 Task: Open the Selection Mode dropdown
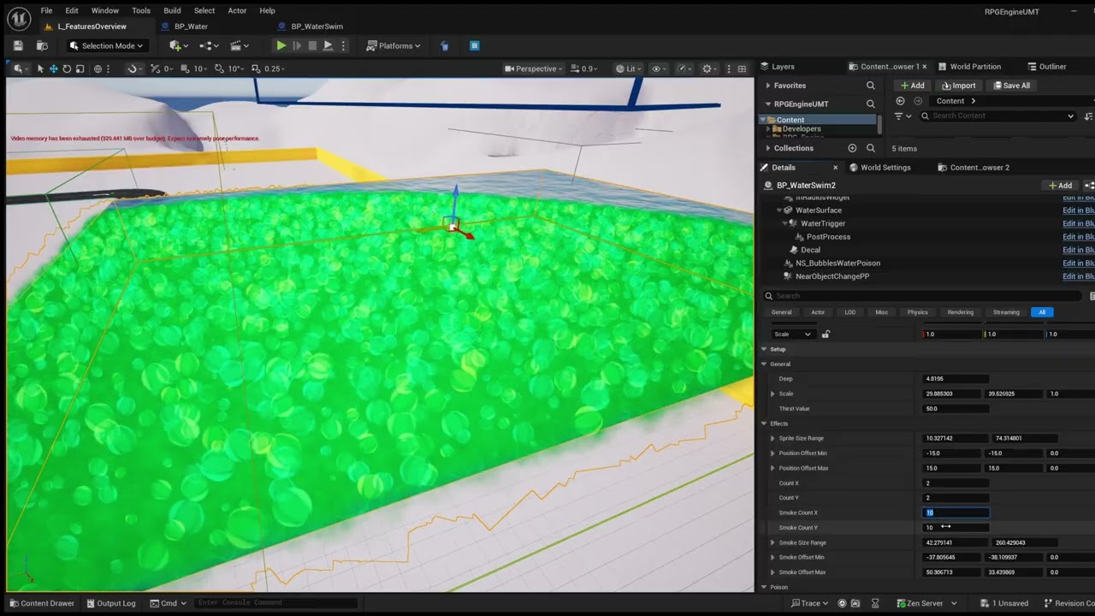[x=107, y=45]
